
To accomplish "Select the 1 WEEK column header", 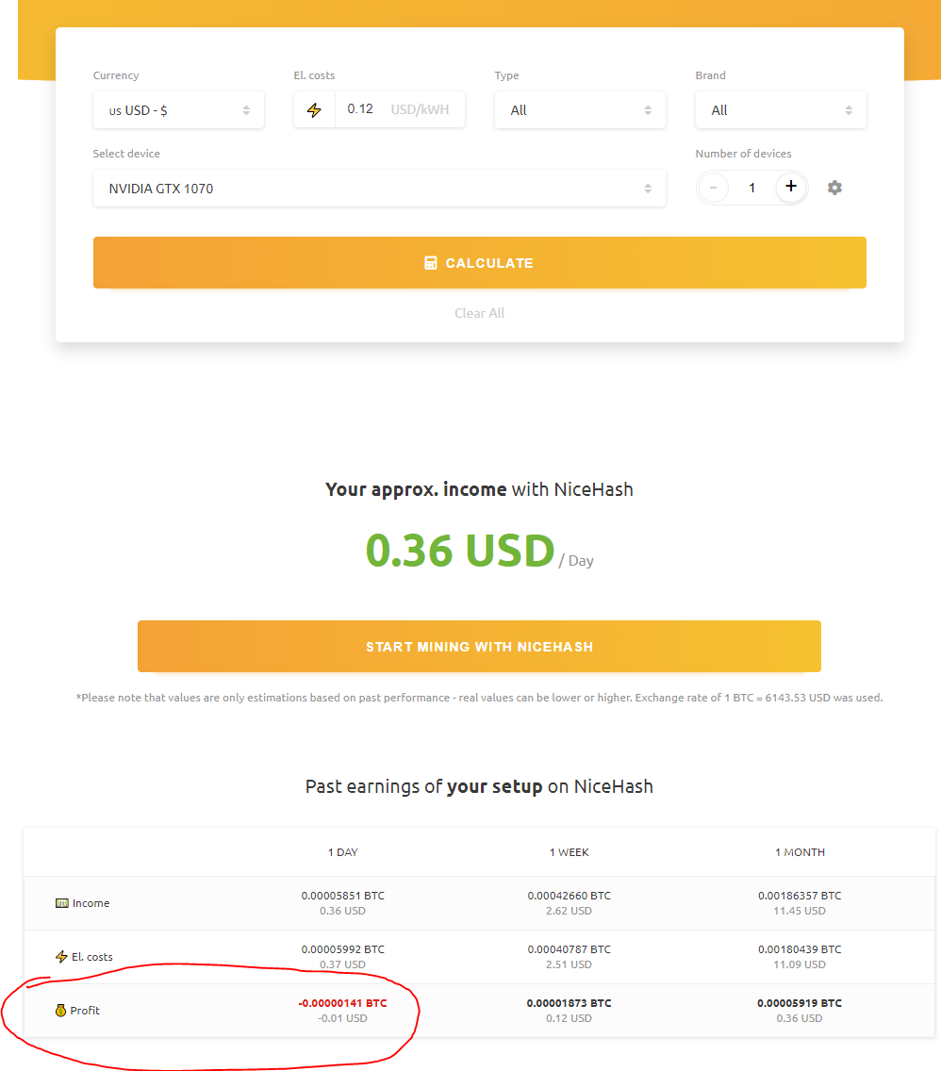I will point(569,852).
